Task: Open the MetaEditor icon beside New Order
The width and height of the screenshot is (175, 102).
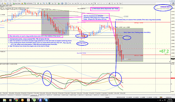Action: click(x=22, y=3)
